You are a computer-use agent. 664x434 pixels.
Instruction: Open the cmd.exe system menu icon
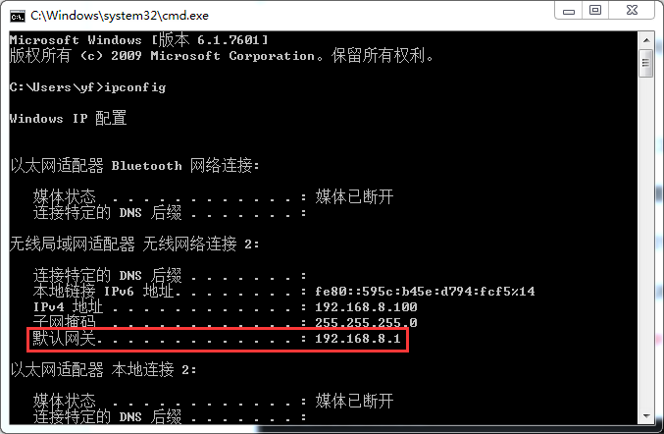click(18, 16)
